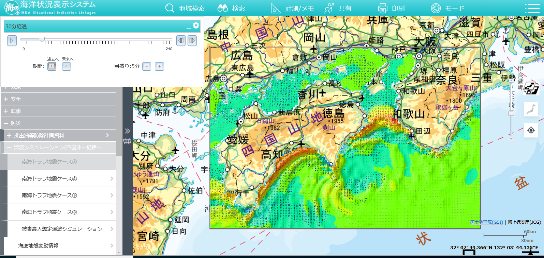Open the 検索 binoculars search menu
Screen dimensions: 544x258
tap(231, 8)
